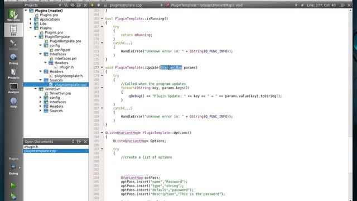Open the Welcome mode
Screen dimensions: 357x201
click(x=13, y=16)
